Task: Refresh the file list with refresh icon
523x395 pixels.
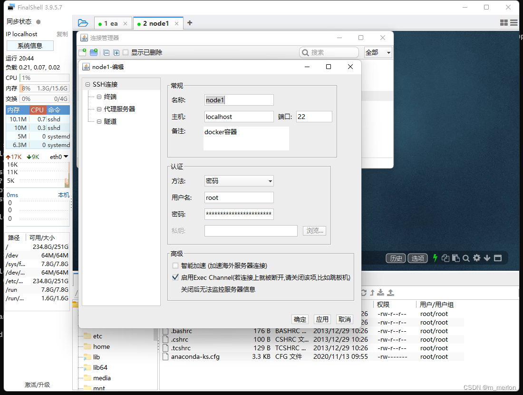Action: point(364,293)
